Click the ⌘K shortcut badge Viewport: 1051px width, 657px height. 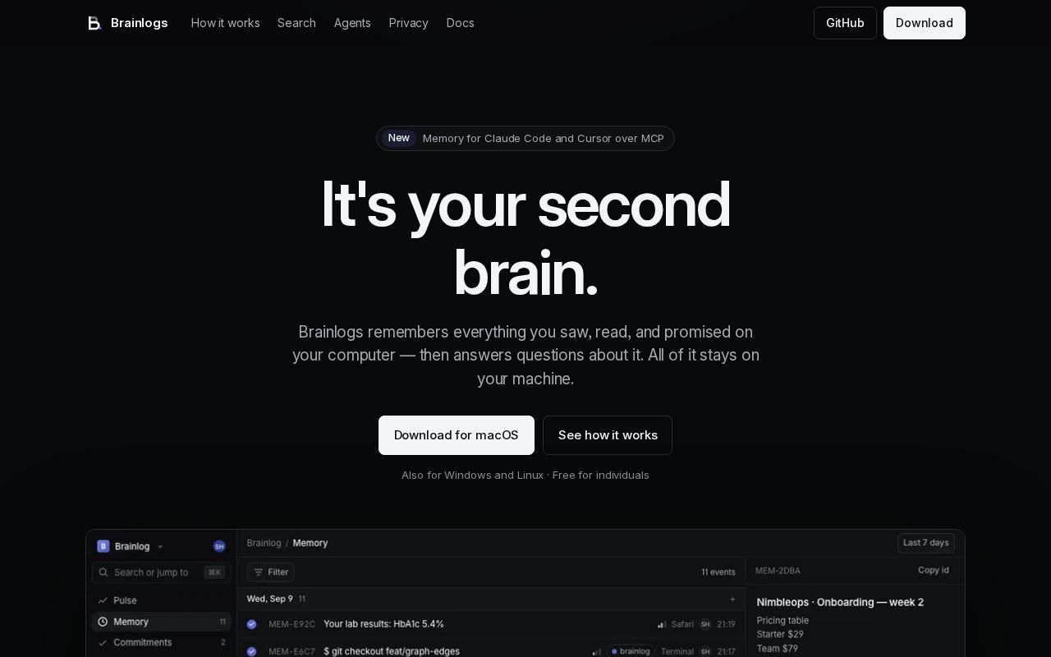pos(214,572)
